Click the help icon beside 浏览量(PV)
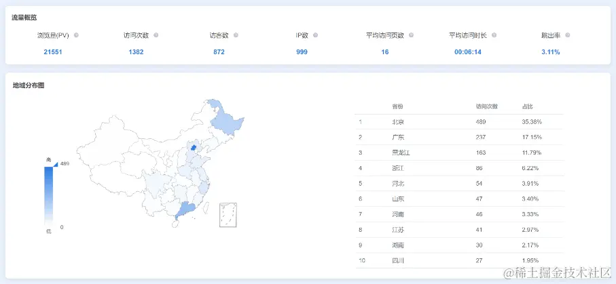616x284 pixels. 76,35
